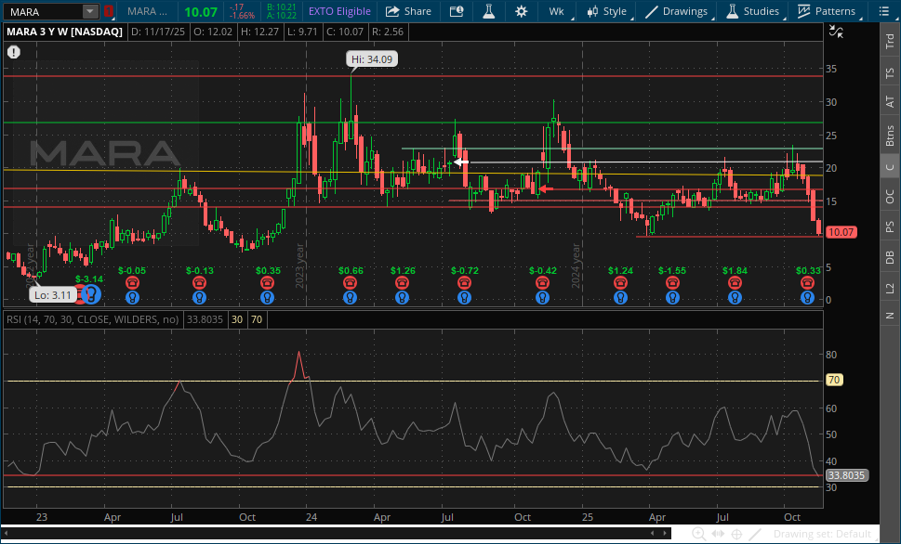Expand the symbol selector dropdown arrow
The image size is (901, 544).
[x=90, y=11]
